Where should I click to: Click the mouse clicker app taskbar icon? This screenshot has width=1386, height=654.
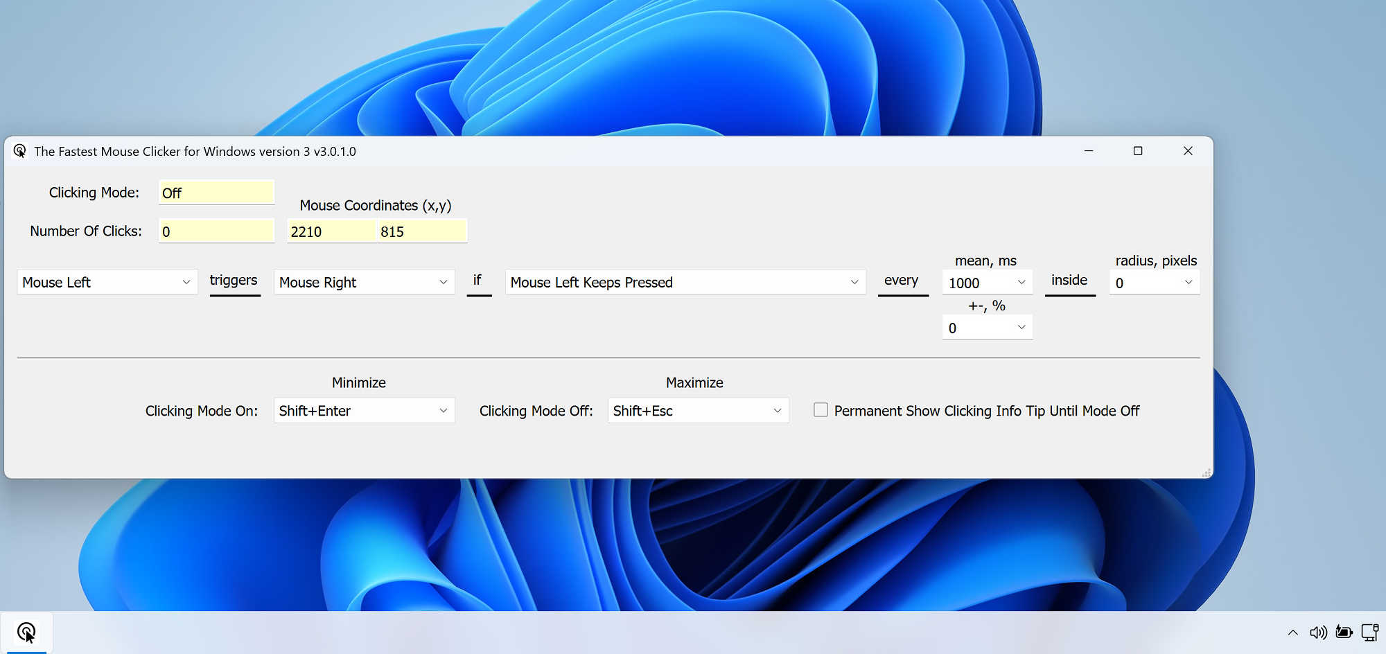27,631
